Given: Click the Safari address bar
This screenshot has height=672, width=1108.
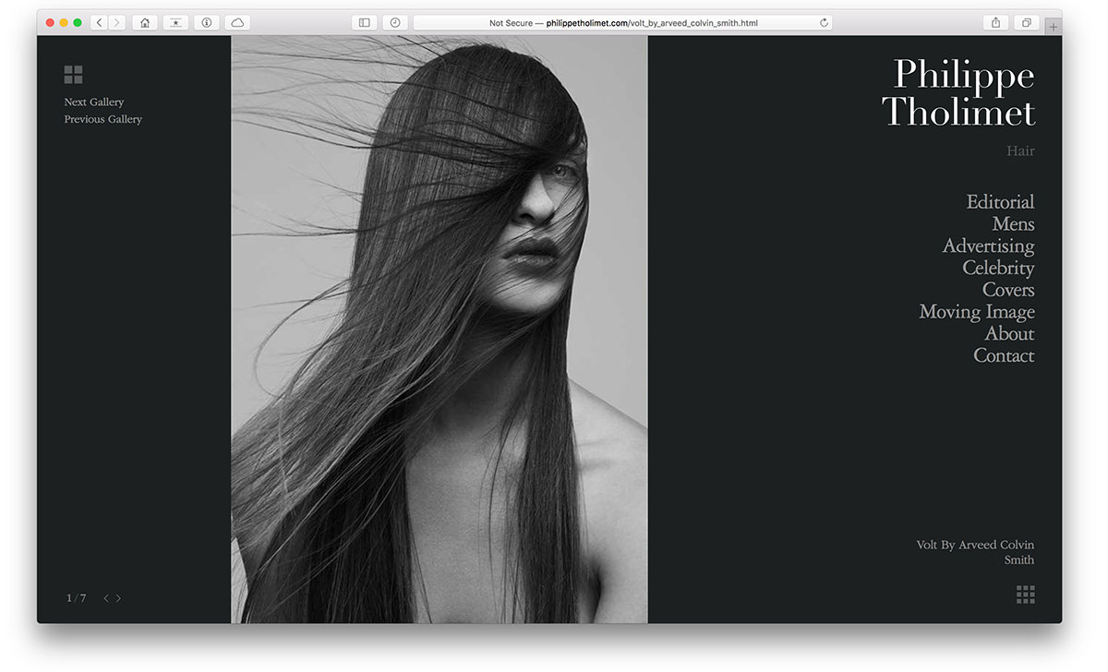Looking at the screenshot, I should pyautogui.click(x=619, y=22).
